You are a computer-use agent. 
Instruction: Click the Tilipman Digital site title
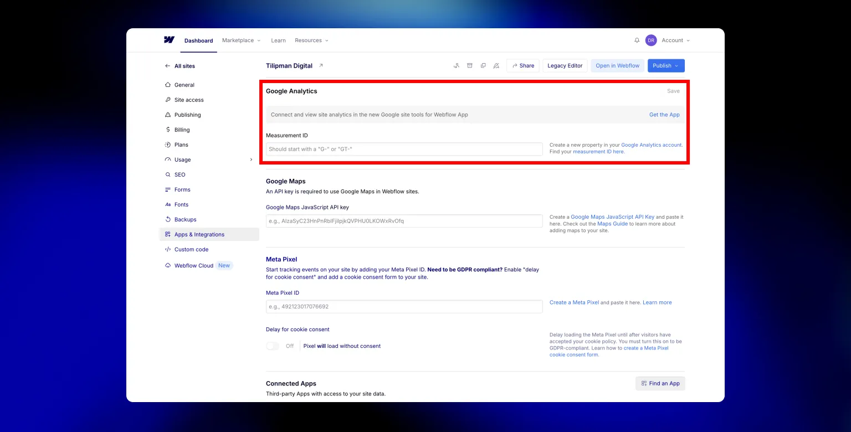[x=289, y=65]
